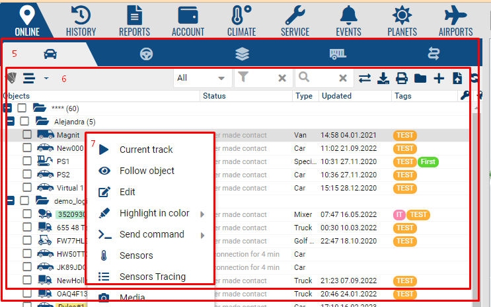
Task: Expand the list view options arrow
Action: pos(46,78)
